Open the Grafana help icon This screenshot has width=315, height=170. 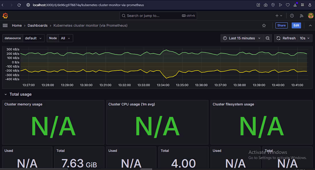pos(292,16)
